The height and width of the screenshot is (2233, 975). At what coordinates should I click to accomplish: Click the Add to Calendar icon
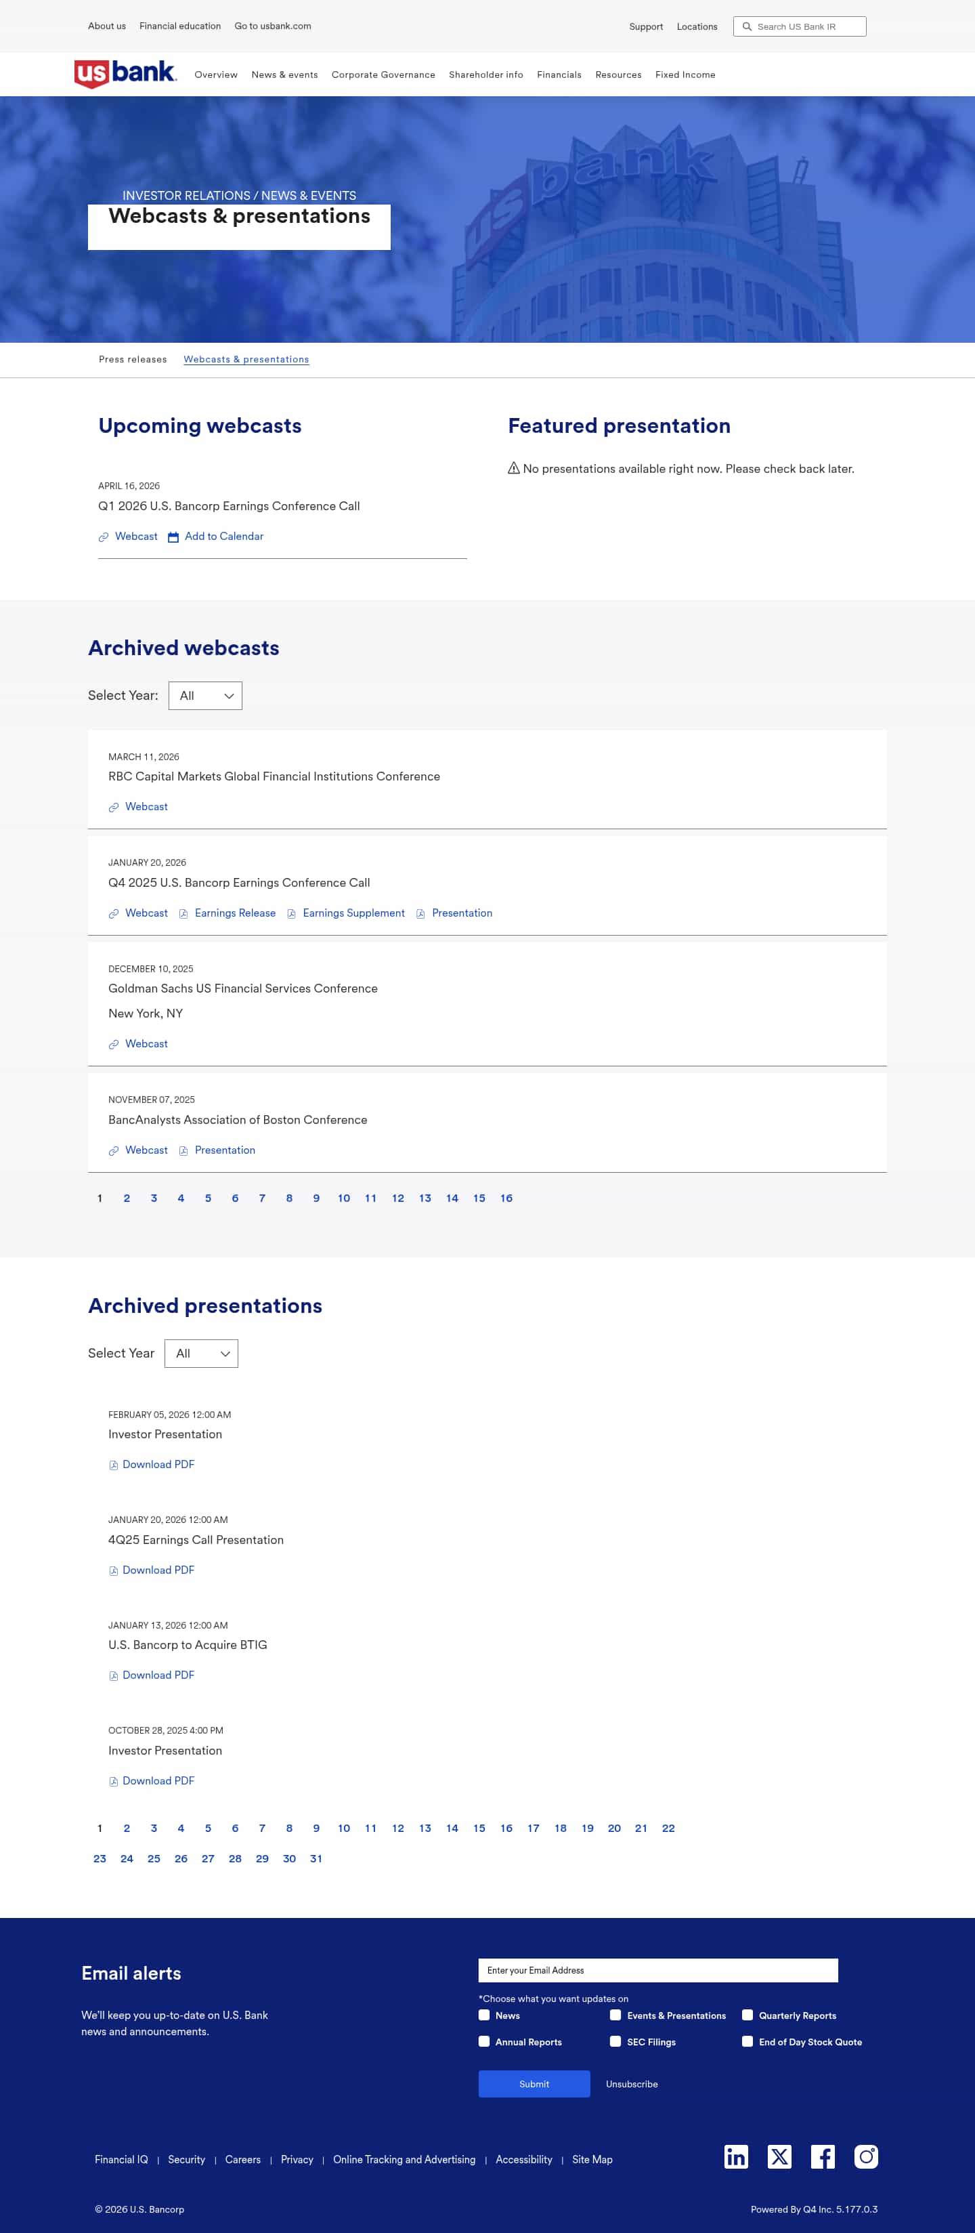173,537
